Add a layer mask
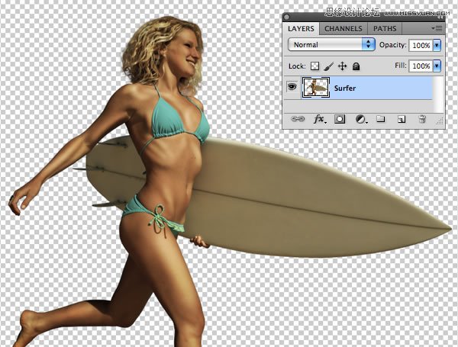 [340, 119]
